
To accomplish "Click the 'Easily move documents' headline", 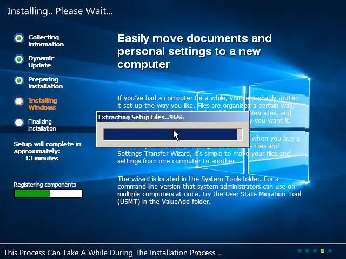I will [195, 51].
